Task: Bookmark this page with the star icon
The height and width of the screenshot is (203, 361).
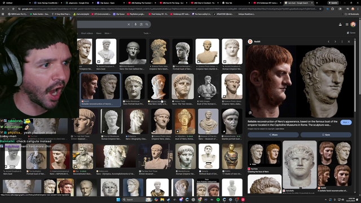Action: [x=320, y=9]
